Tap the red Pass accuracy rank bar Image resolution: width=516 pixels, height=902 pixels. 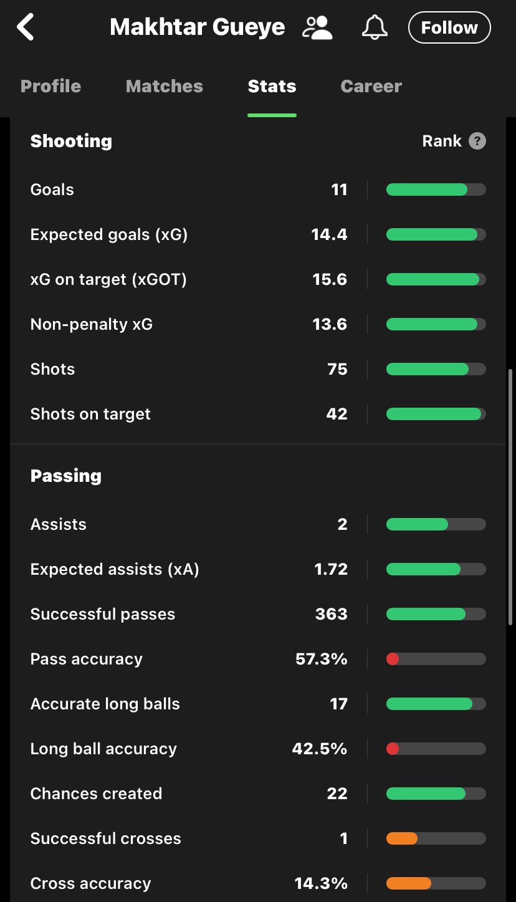point(436,659)
